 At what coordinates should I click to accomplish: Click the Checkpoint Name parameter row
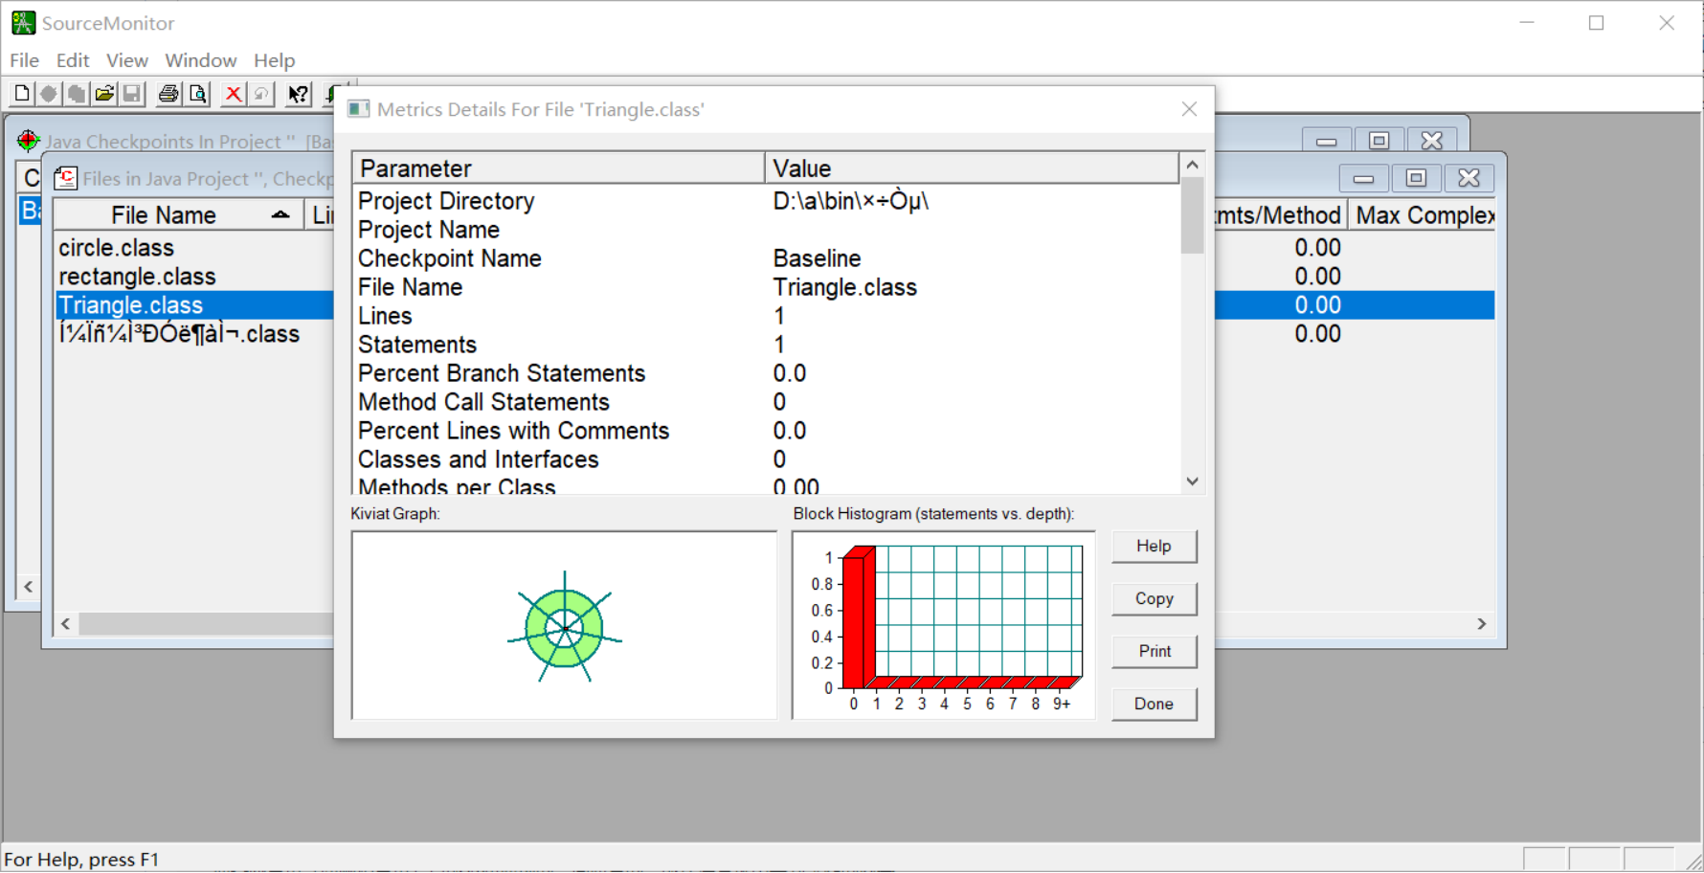[766, 258]
